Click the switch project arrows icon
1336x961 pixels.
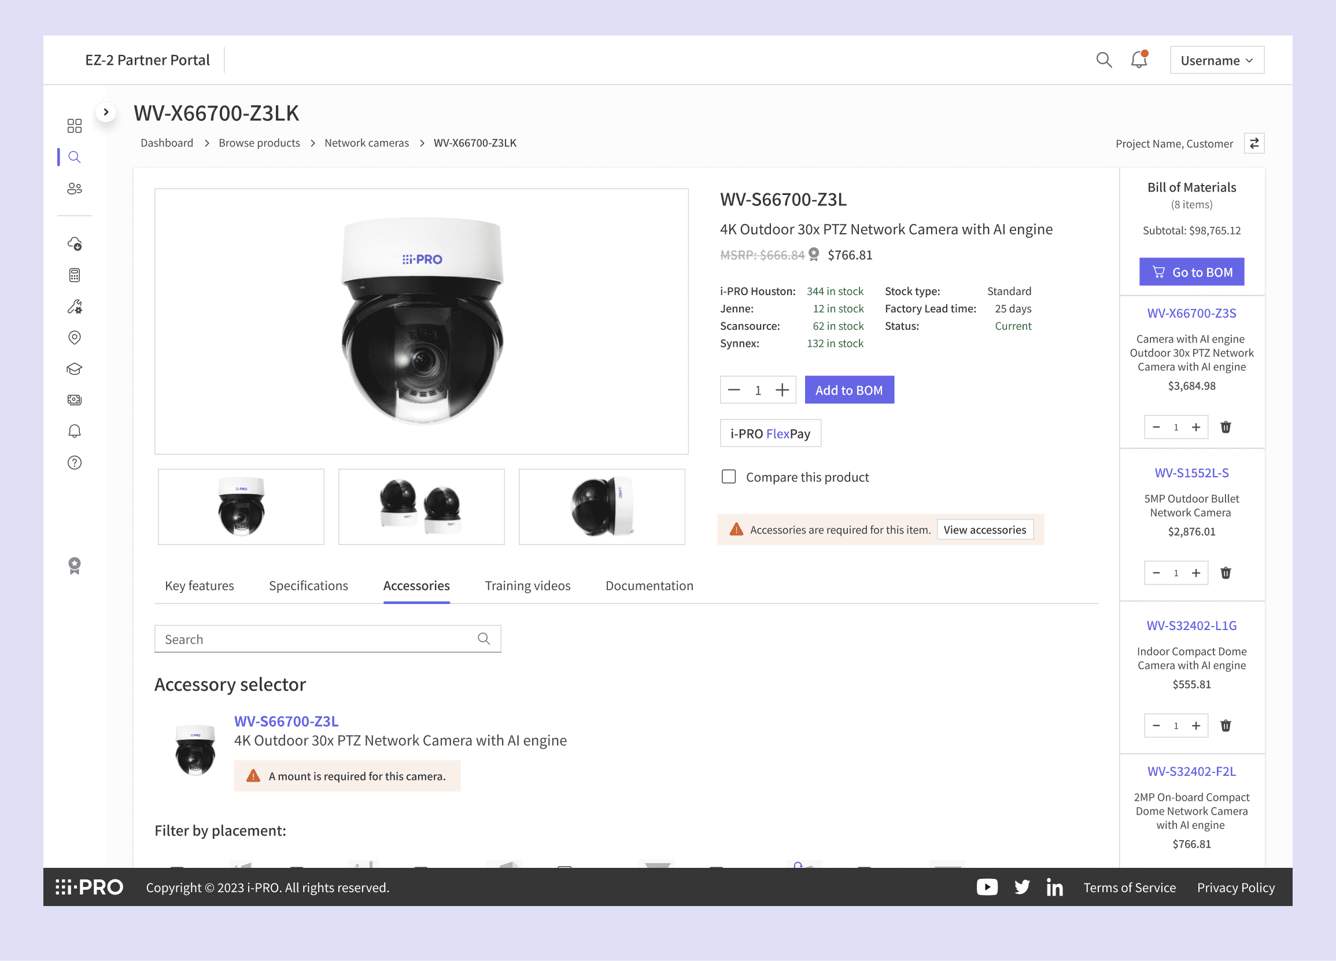click(x=1254, y=143)
